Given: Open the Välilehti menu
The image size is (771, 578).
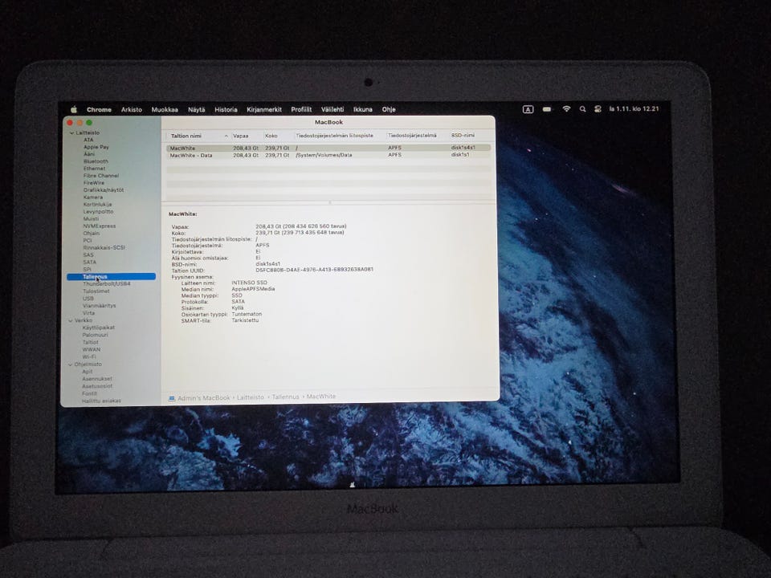Looking at the screenshot, I should point(332,110).
